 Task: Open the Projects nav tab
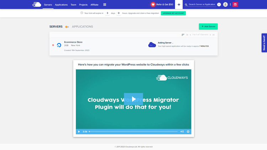click(83, 5)
